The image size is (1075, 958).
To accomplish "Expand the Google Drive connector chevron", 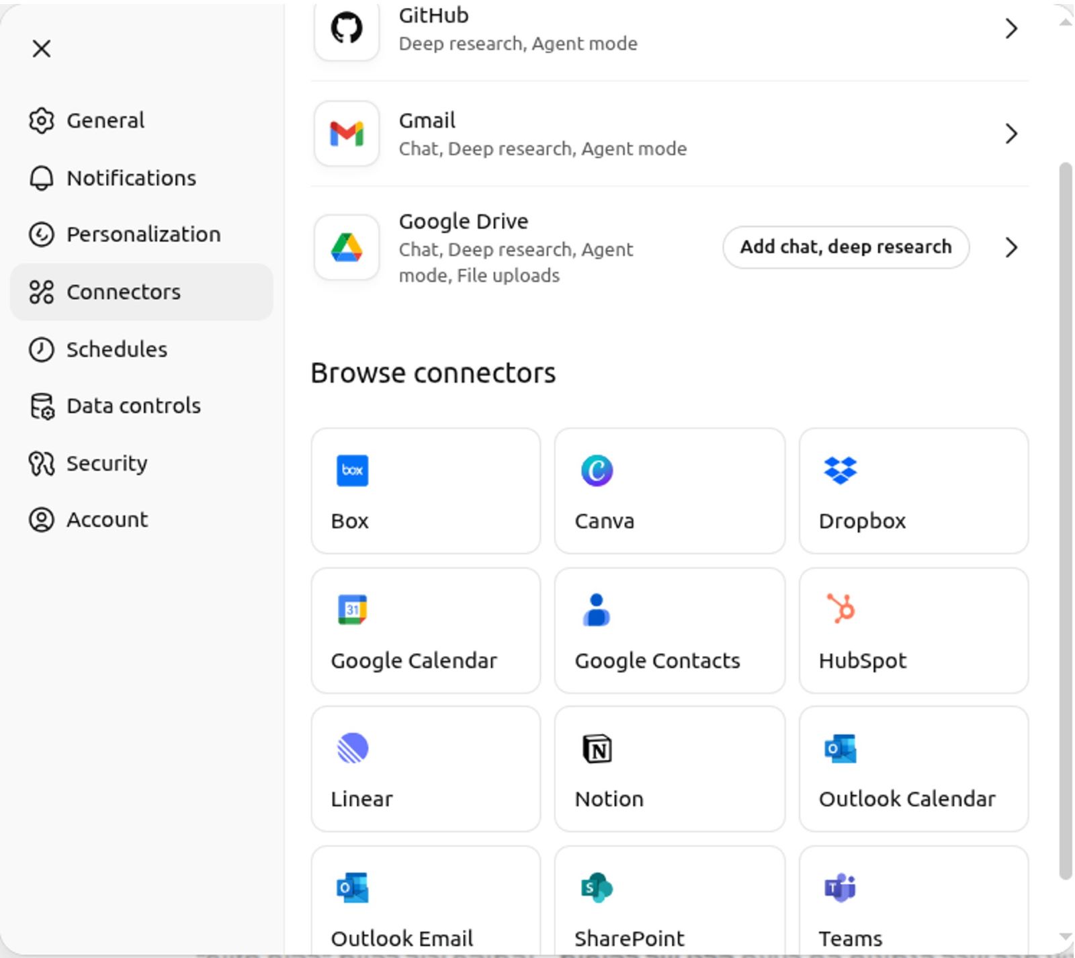I will (x=1011, y=247).
